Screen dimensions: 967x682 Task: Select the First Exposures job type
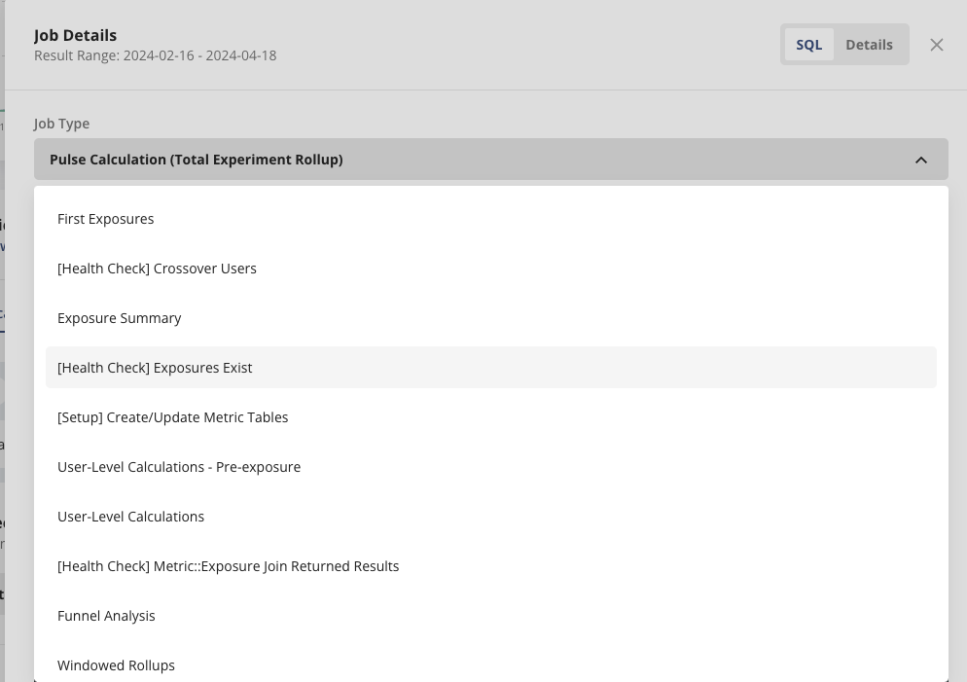click(x=105, y=219)
